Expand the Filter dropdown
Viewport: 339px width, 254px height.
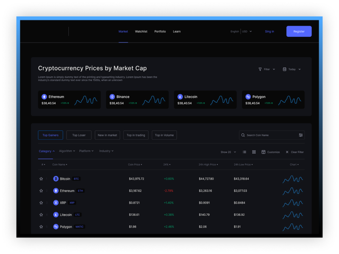point(267,69)
